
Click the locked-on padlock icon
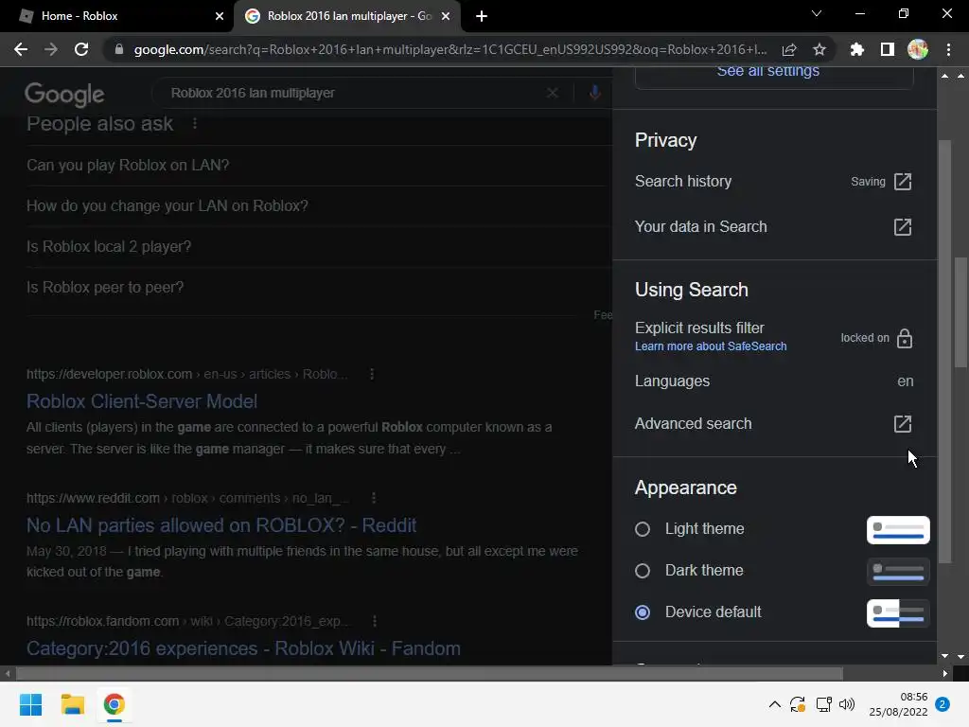click(904, 338)
